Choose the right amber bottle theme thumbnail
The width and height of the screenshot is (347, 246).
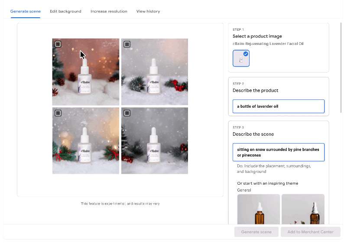303,209
